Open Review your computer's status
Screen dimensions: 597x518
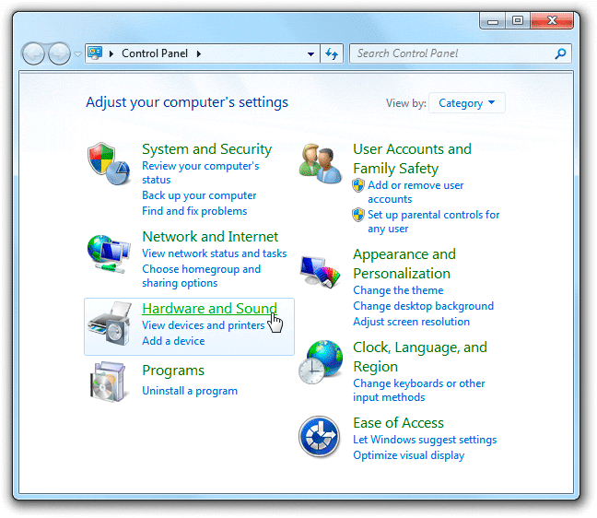pyautogui.click(x=200, y=172)
